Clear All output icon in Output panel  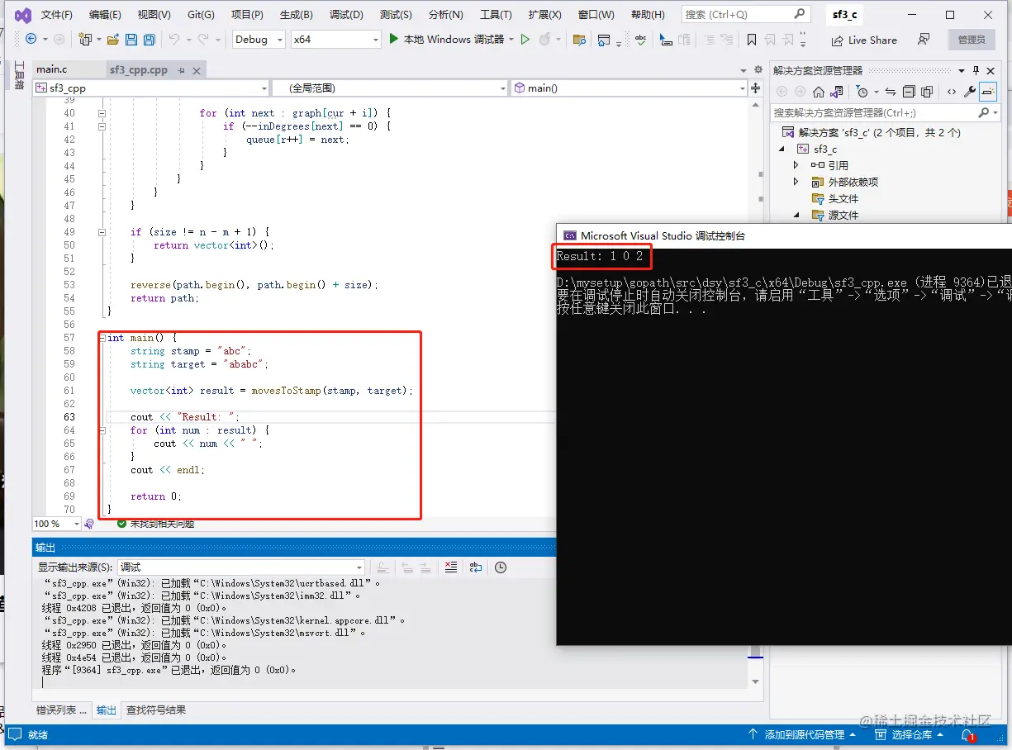pyautogui.click(x=450, y=567)
